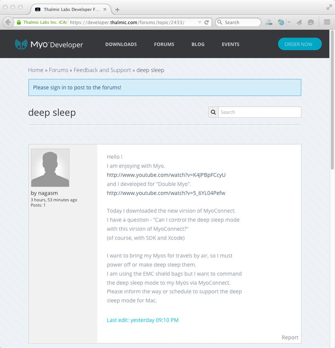Image resolution: width=335 pixels, height=348 pixels.
Task: Open the chat bubble toolbar icon
Action: click(311, 22)
